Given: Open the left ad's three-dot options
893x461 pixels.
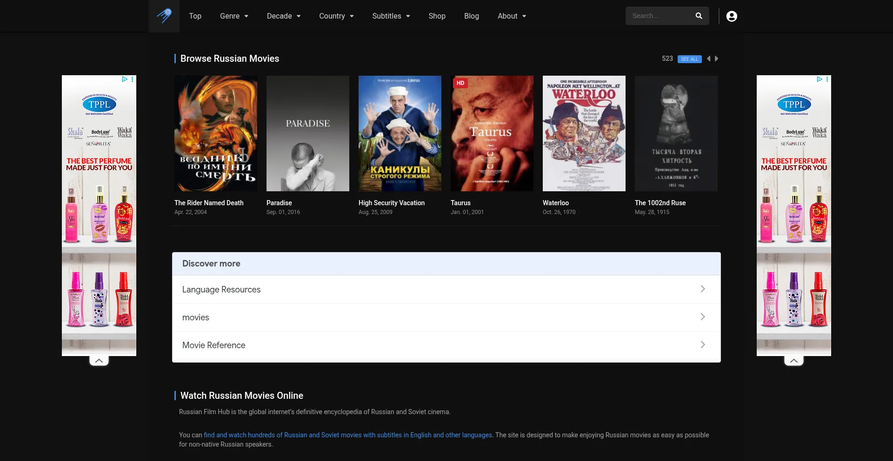Looking at the screenshot, I should tap(133, 79).
